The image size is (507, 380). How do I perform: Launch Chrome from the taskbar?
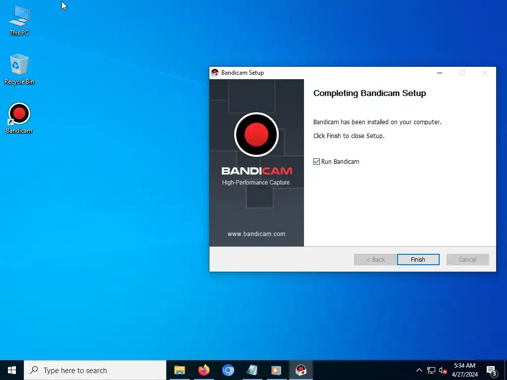coord(228,370)
